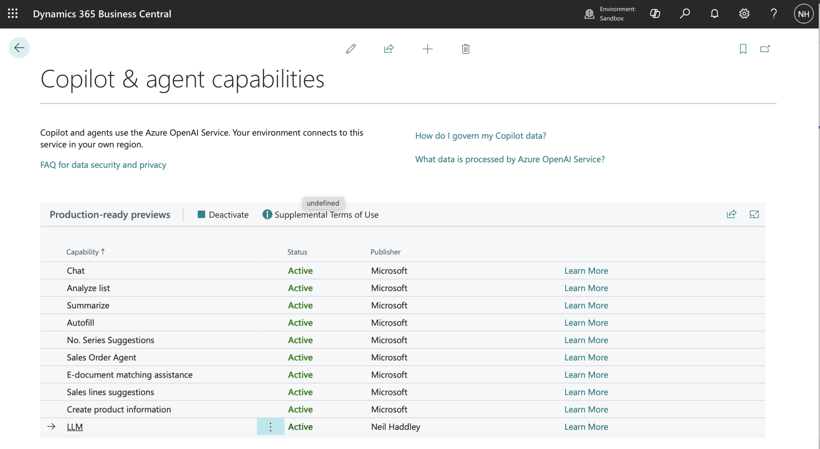Click Learn More for Sales Order Agent

[586, 357]
